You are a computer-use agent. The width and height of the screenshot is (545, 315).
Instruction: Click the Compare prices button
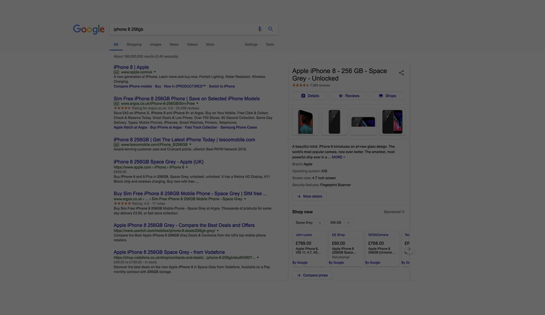[312, 275]
